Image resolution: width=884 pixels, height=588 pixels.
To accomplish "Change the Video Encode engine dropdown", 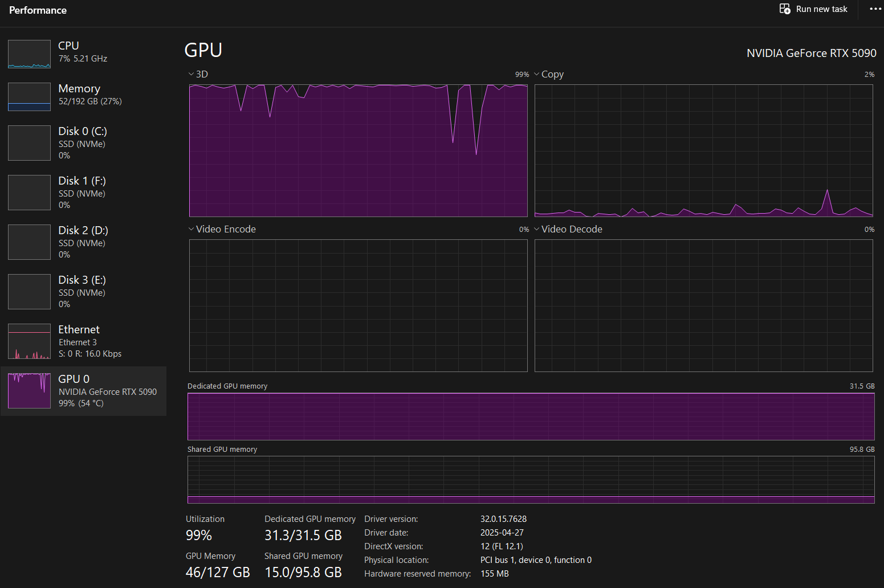I will 192,229.
